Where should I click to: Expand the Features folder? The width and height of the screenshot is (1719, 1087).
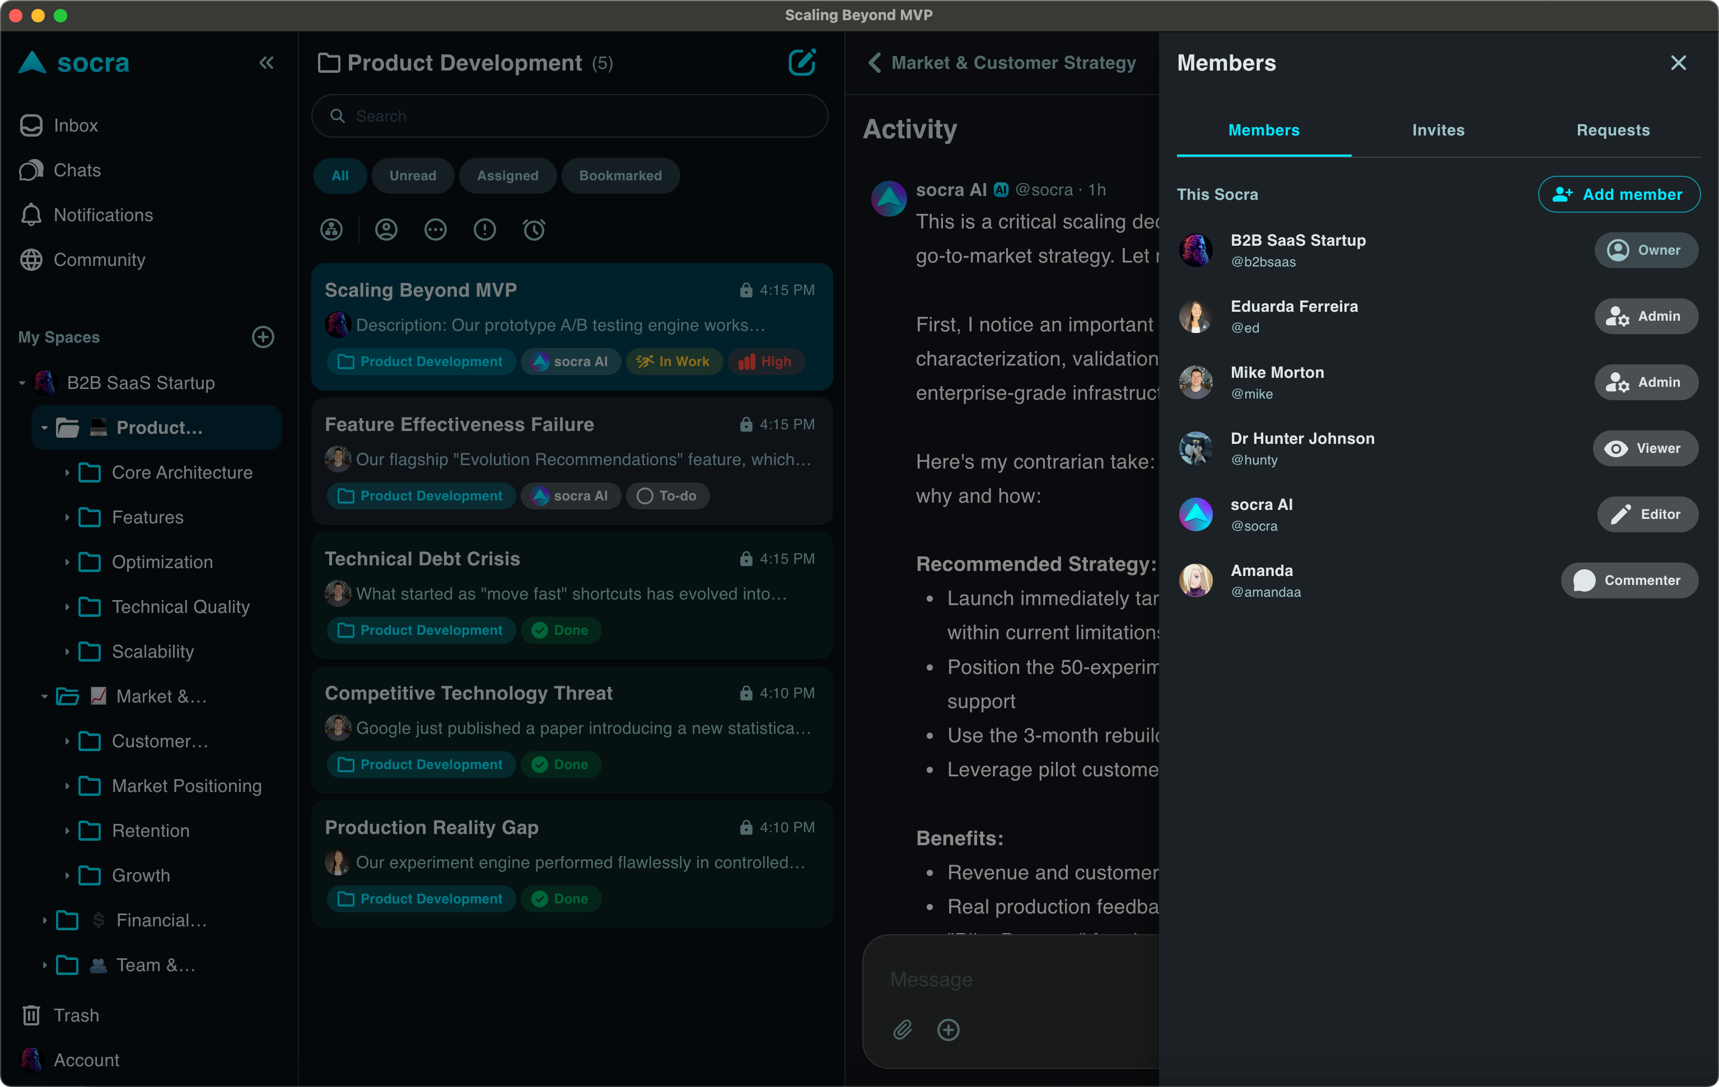pos(67,517)
